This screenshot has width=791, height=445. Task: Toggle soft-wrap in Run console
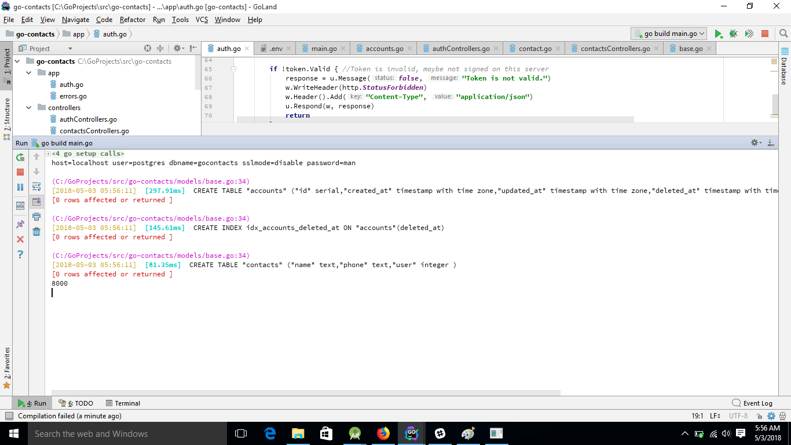[36, 187]
